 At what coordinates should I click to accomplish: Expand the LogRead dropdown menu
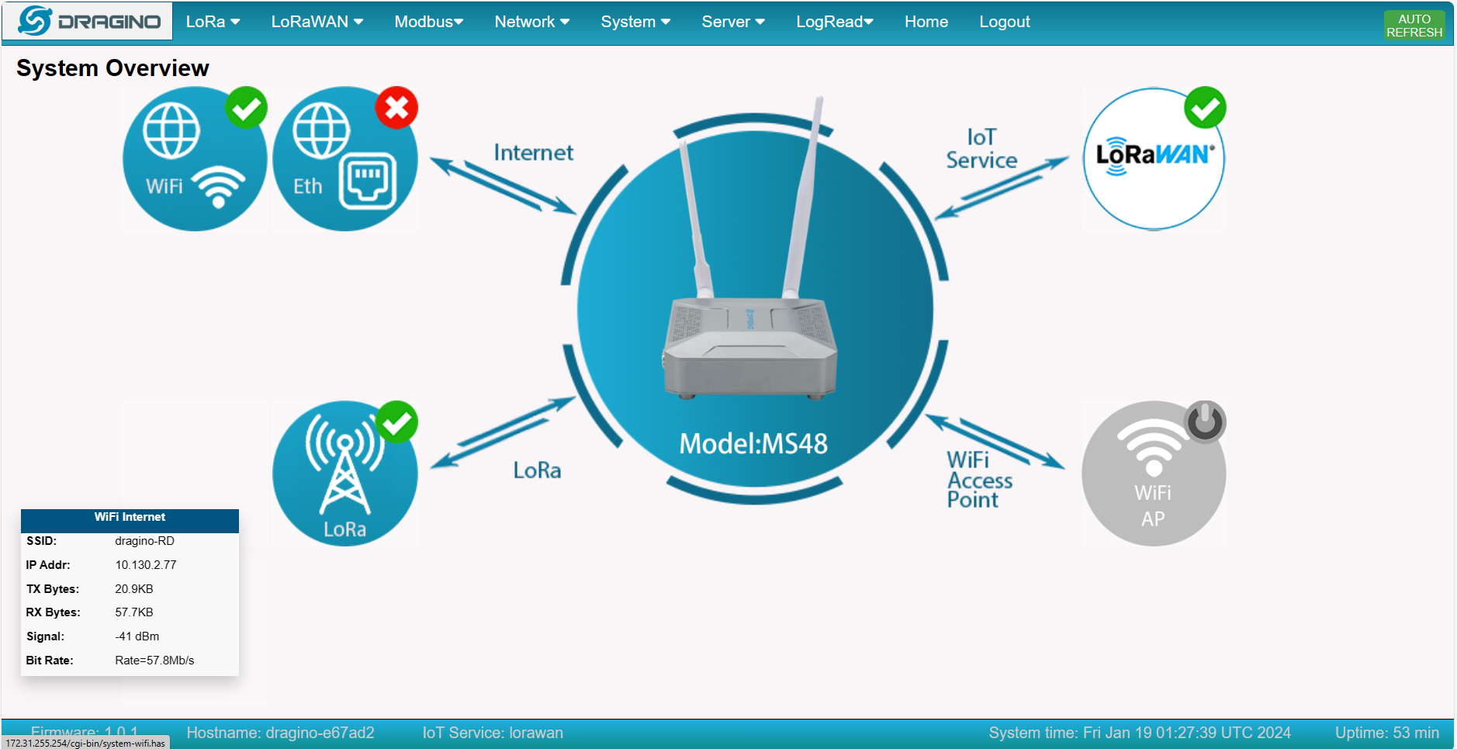tap(835, 22)
